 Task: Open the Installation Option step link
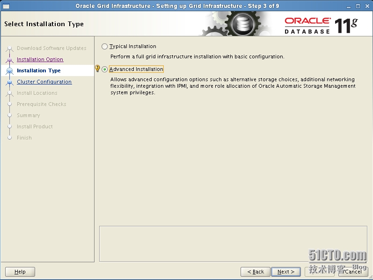click(x=40, y=59)
